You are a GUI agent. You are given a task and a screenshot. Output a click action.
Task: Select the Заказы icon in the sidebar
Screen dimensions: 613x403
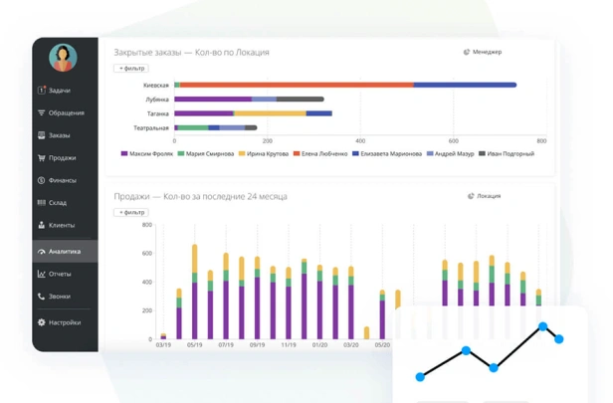point(41,135)
